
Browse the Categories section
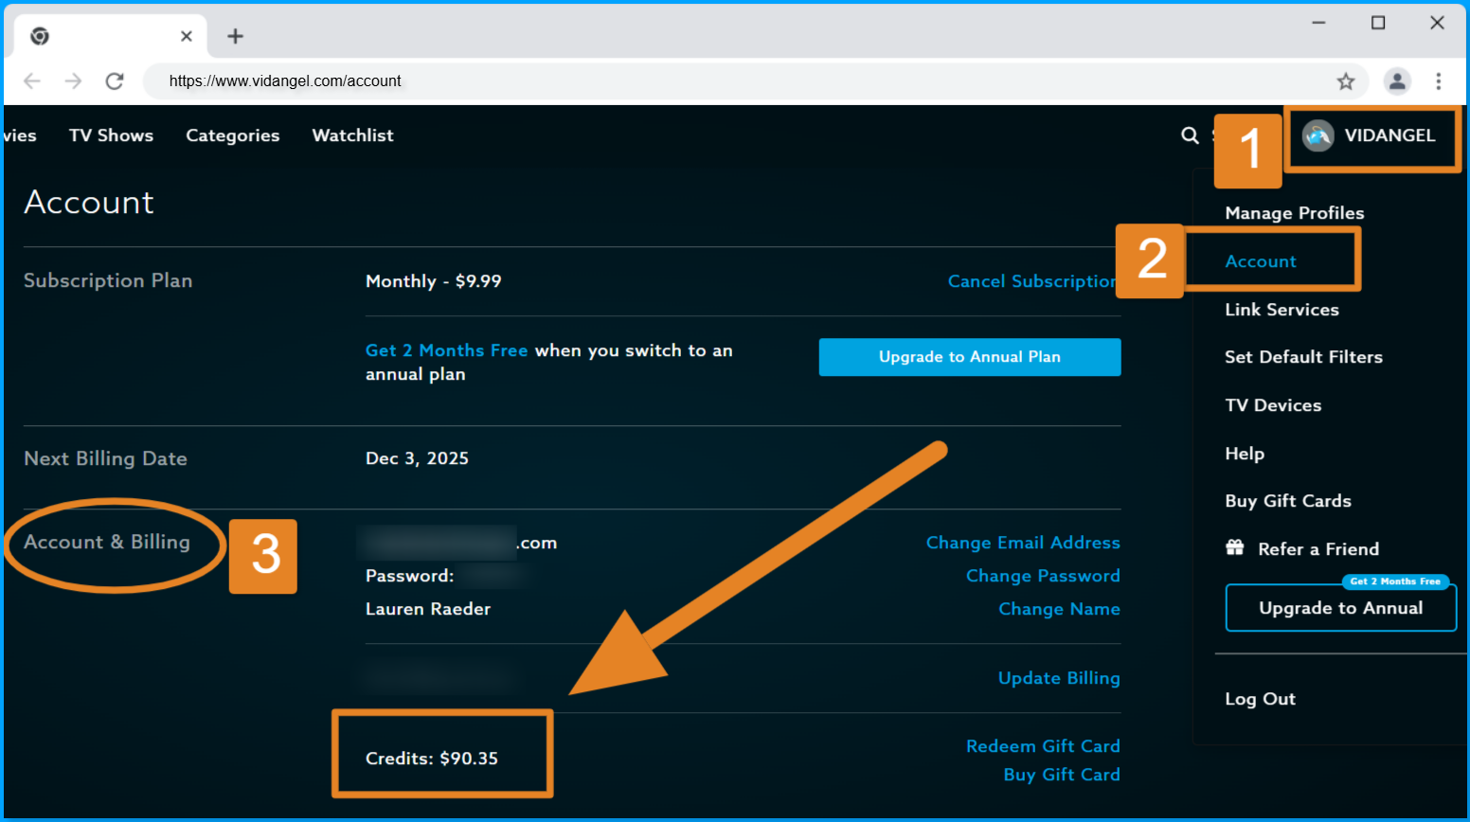coord(233,135)
